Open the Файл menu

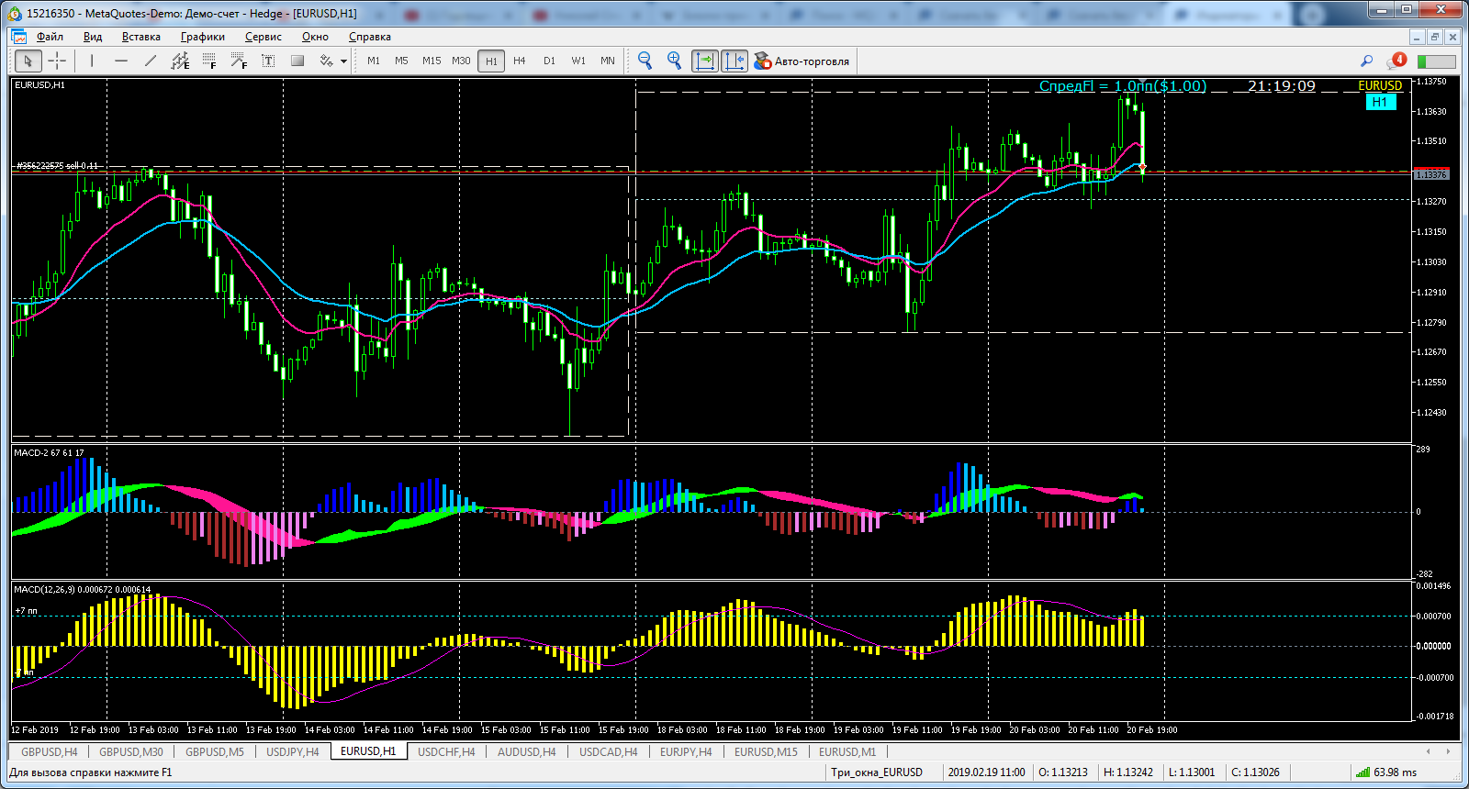pyautogui.click(x=50, y=37)
